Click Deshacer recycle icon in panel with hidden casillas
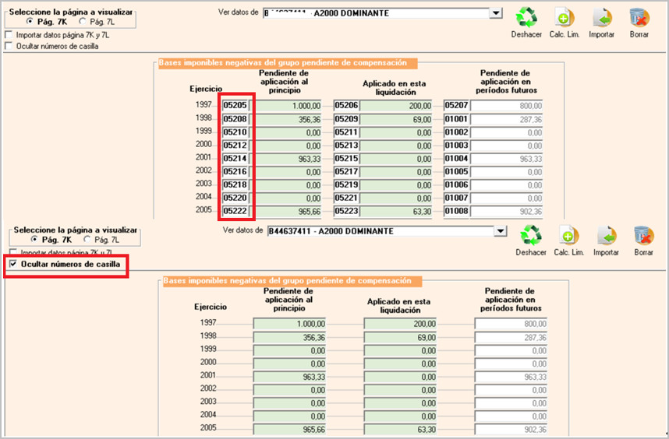 pos(531,236)
